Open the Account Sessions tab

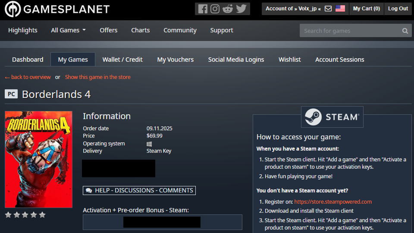(339, 60)
